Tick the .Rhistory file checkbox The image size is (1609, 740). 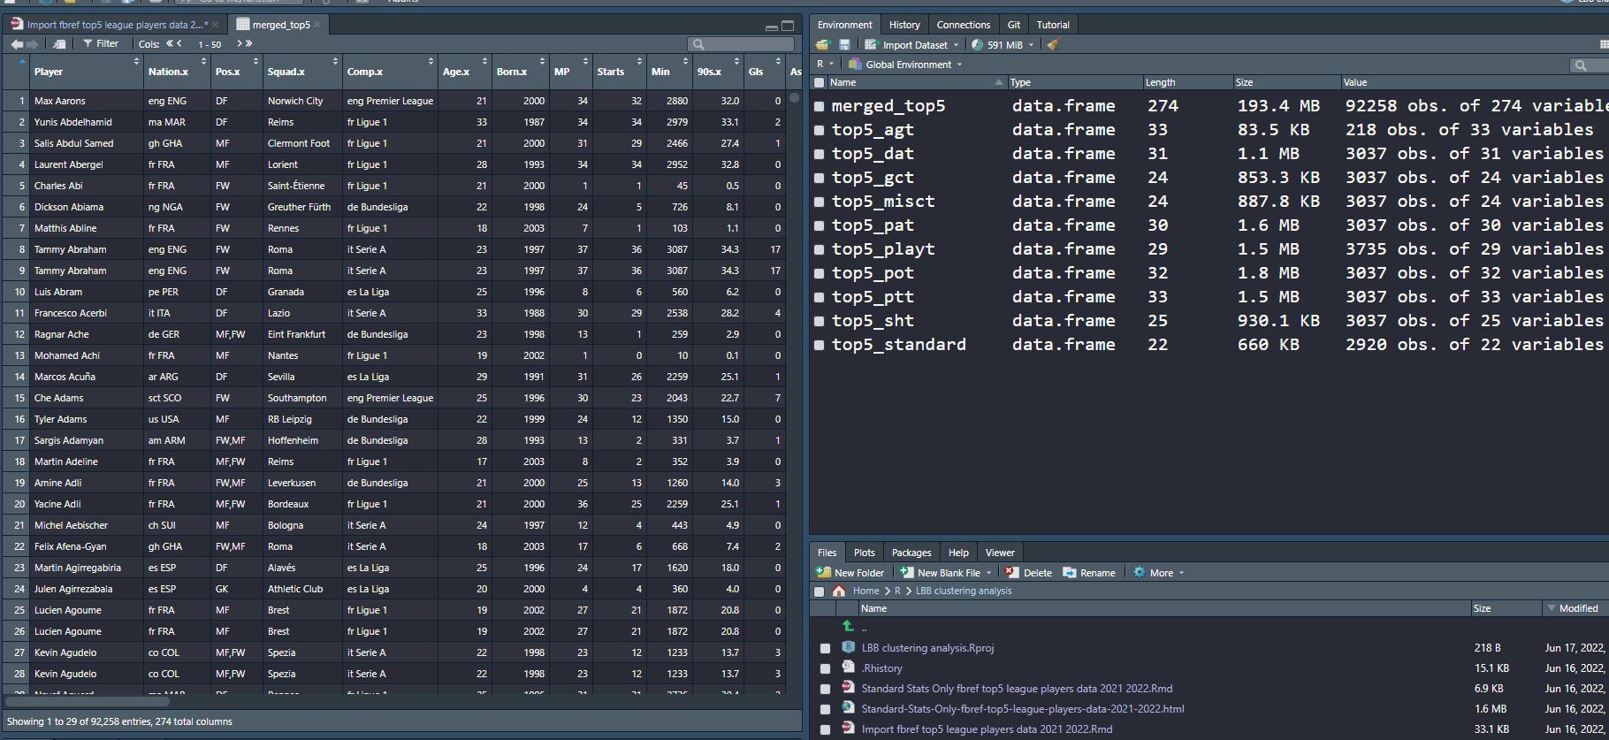point(825,668)
